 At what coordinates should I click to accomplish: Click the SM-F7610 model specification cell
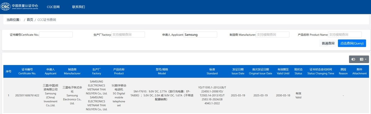[x=162, y=95]
